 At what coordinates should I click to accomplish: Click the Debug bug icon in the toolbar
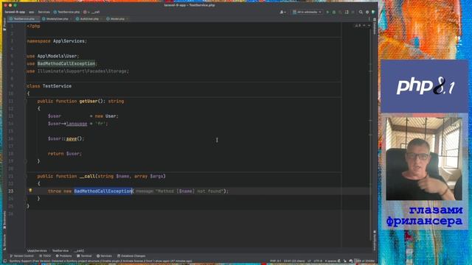point(334,12)
